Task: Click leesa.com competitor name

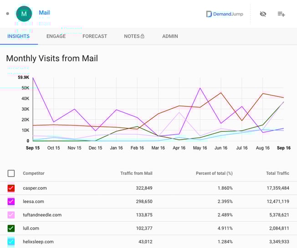Action: pyautogui.click(x=33, y=202)
